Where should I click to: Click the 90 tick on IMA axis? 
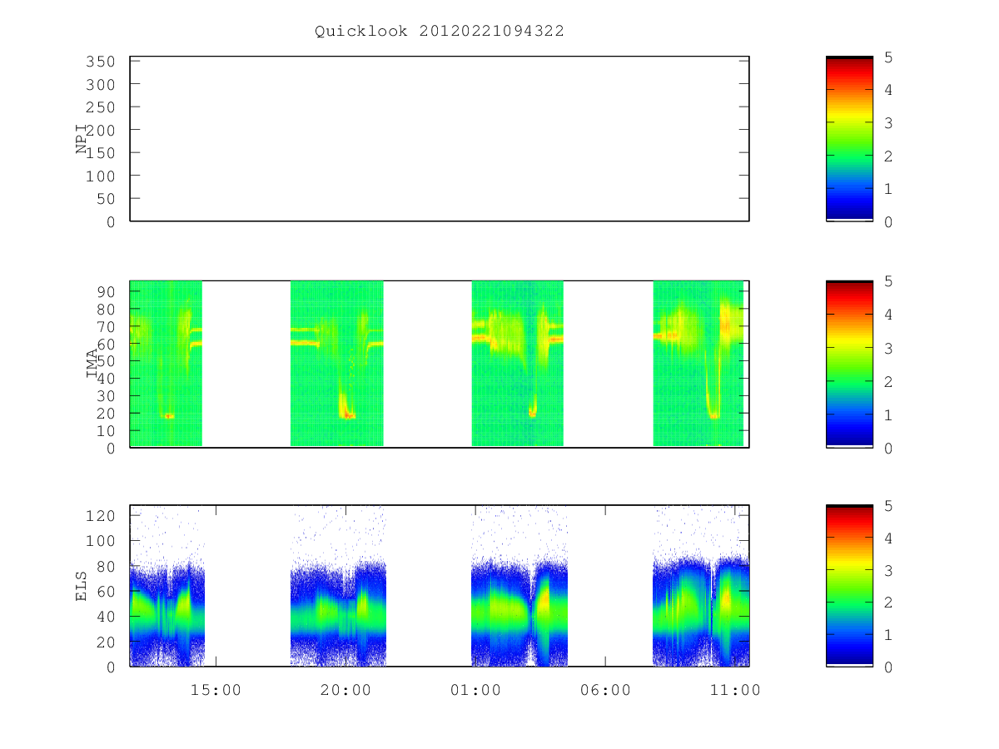point(106,291)
